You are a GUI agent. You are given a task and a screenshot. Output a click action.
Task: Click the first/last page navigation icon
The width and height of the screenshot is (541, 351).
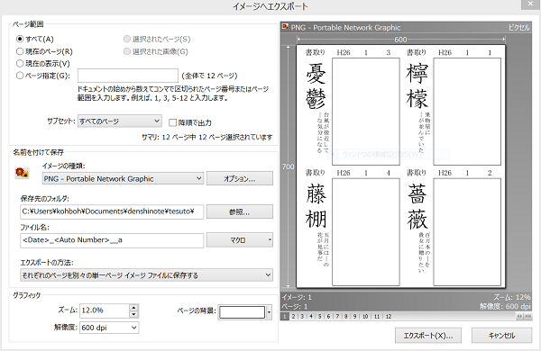pyautogui.click(x=527, y=316)
